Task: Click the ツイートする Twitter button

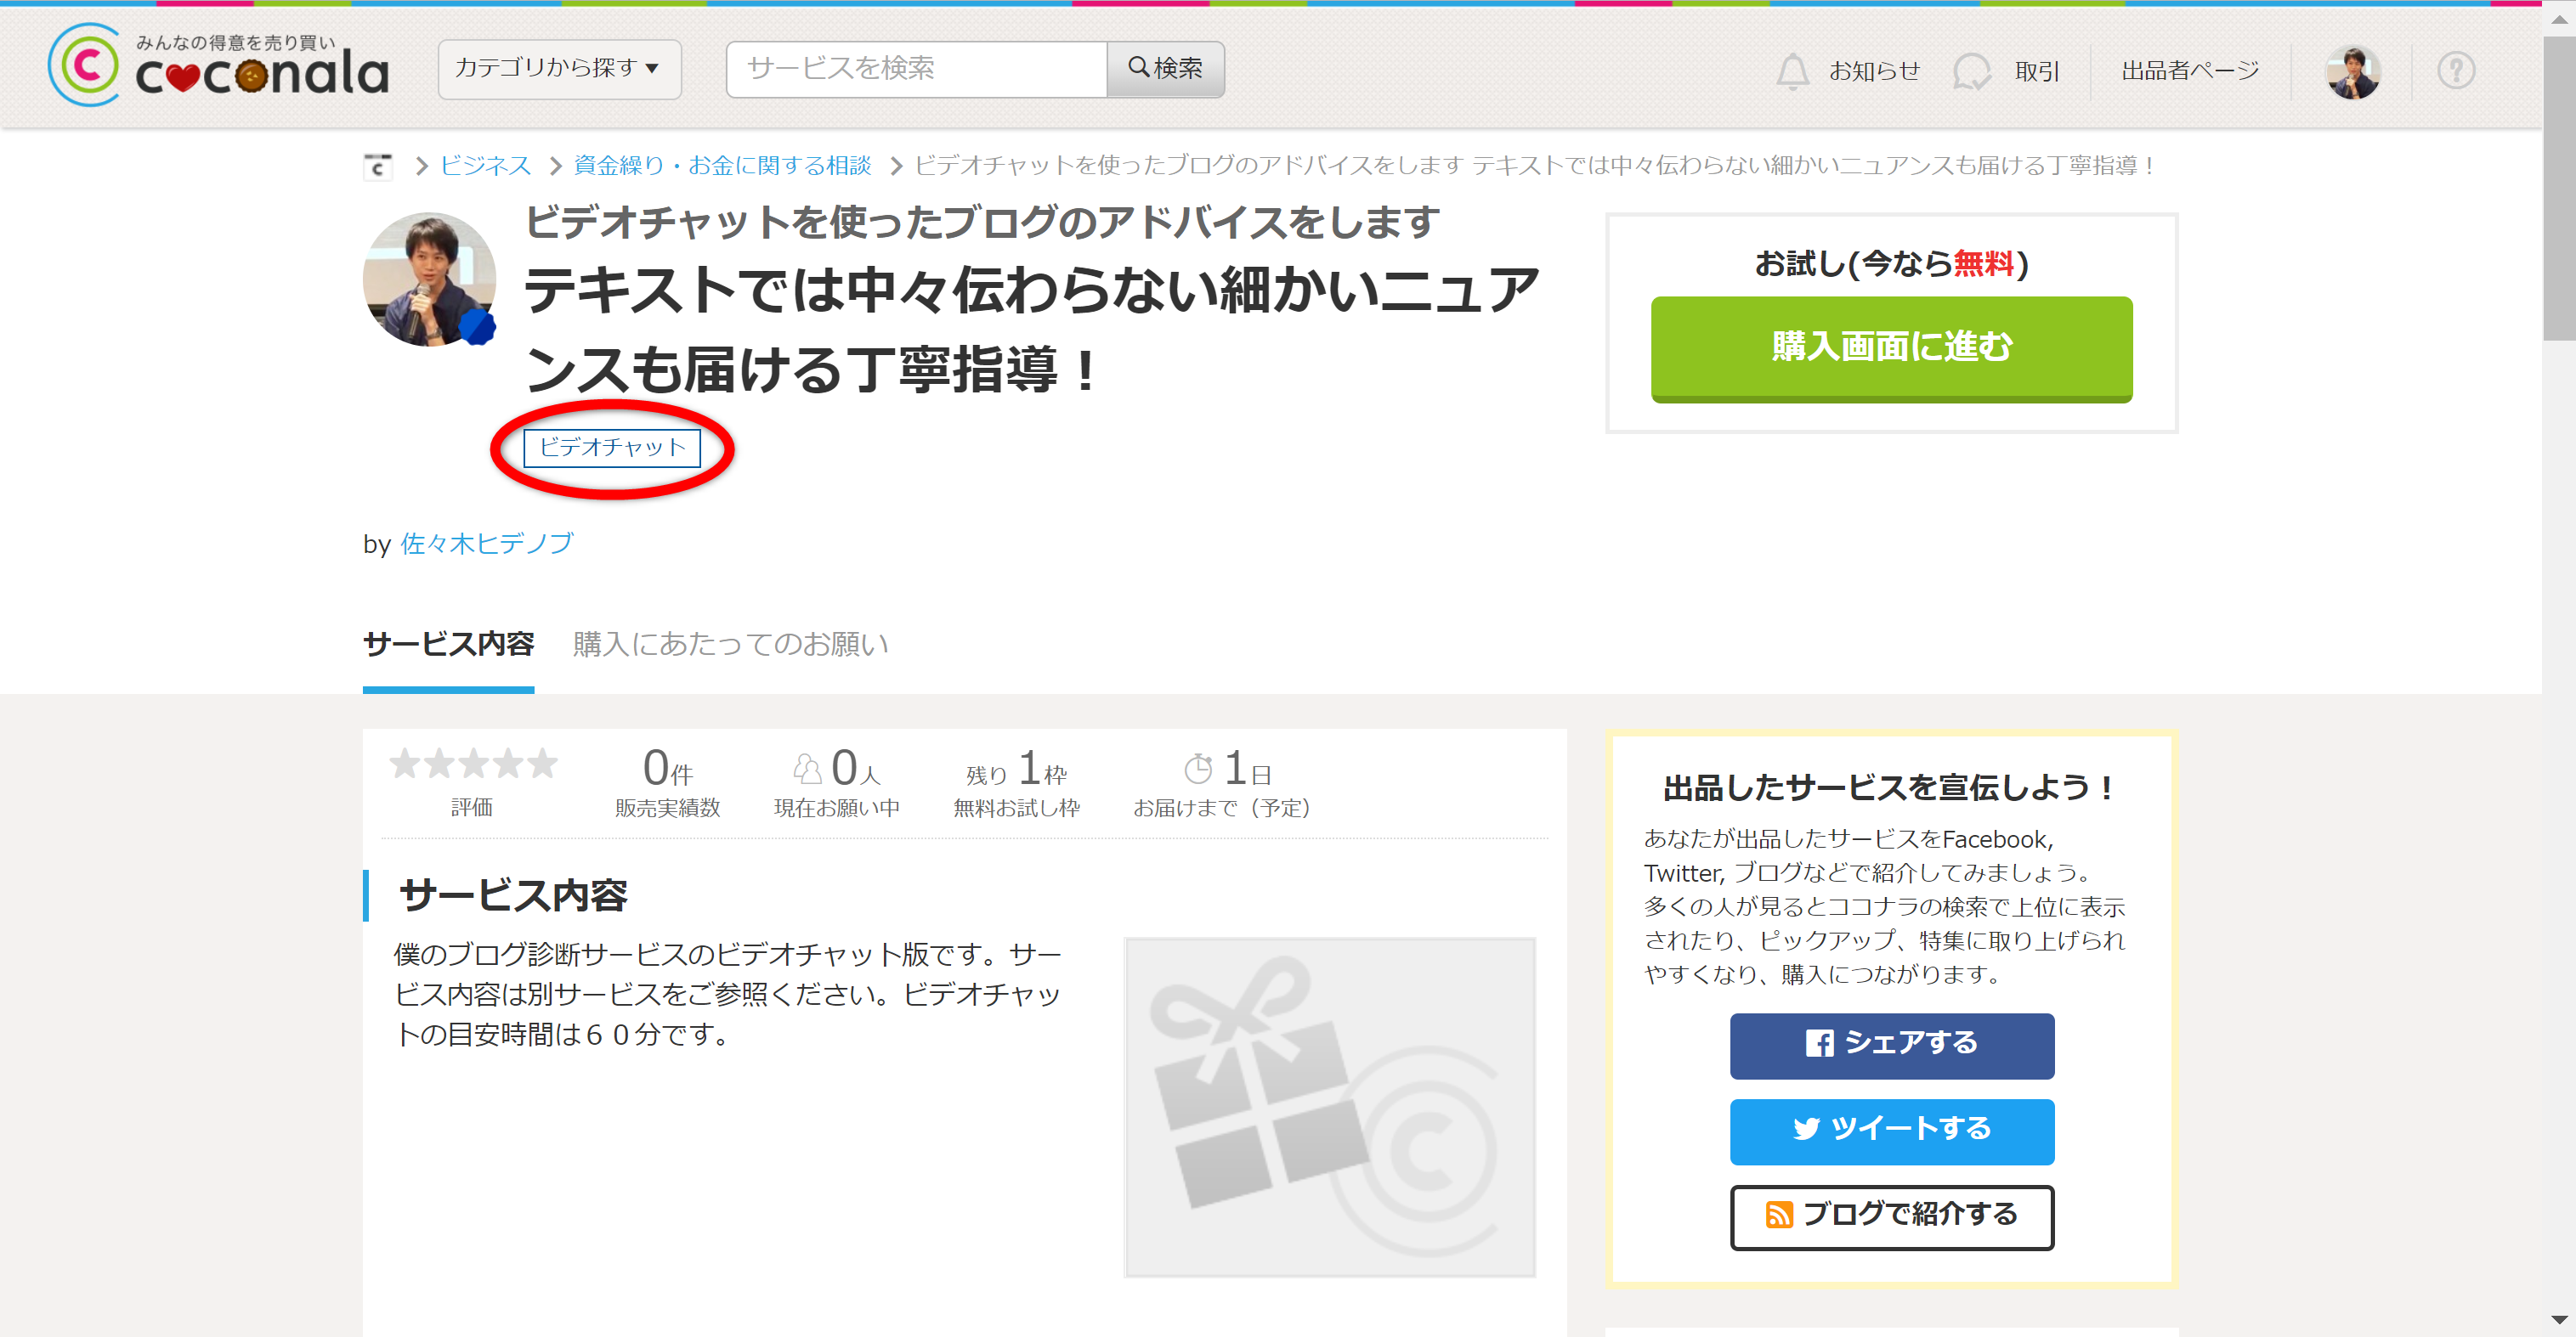Action: pyautogui.click(x=1891, y=1130)
